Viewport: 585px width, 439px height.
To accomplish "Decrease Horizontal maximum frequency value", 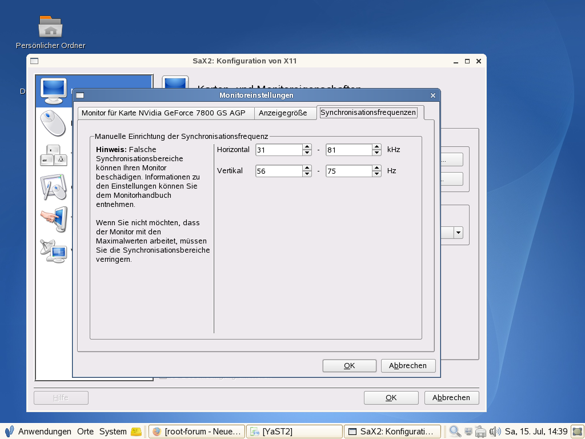I will (x=377, y=153).
